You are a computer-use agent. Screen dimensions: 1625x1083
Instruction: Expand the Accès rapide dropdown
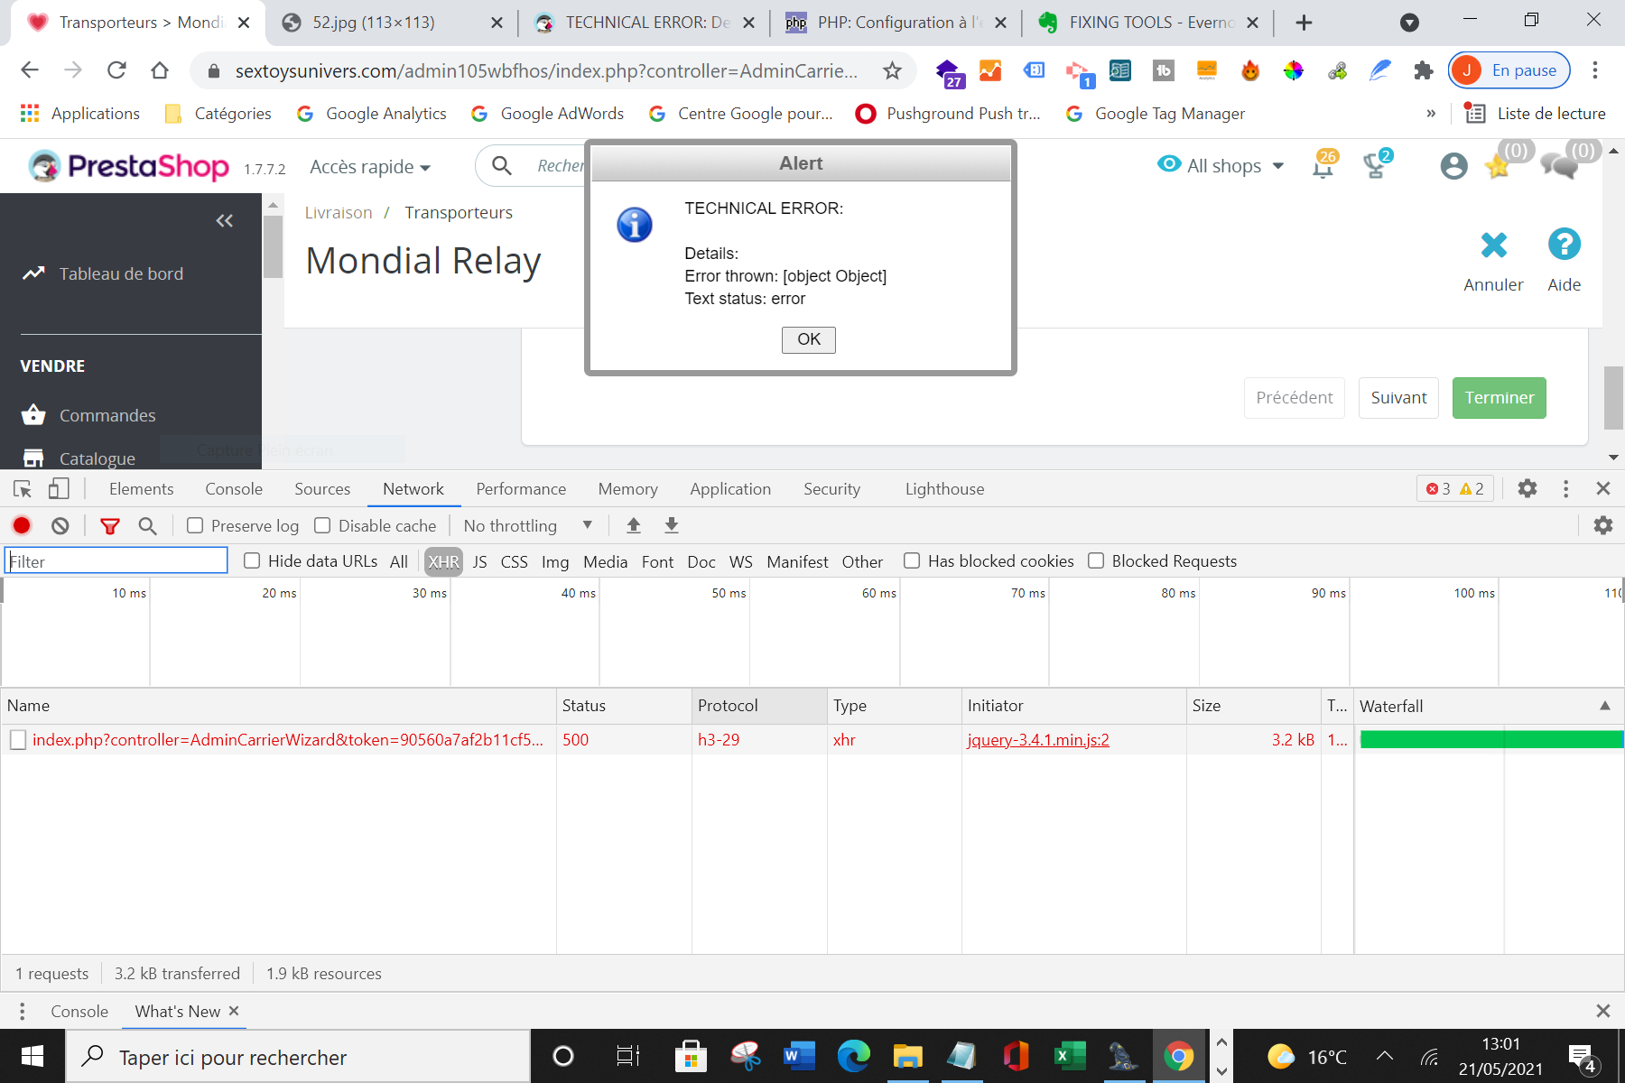click(x=370, y=167)
